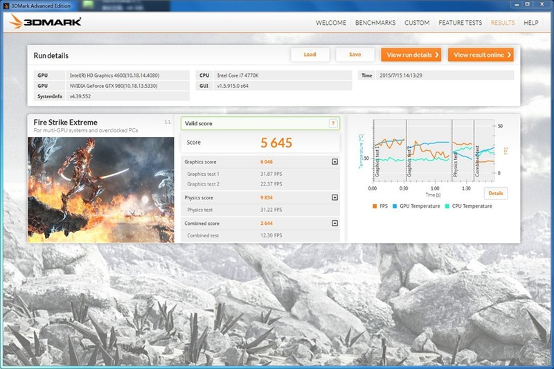554x369 pixels.
Task: Click the Intel(R) HD Graphics 4600 GPU entry
Action: (114, 75)
